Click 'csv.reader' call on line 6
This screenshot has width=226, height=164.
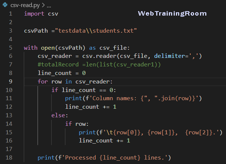click(x=99, y=56)
